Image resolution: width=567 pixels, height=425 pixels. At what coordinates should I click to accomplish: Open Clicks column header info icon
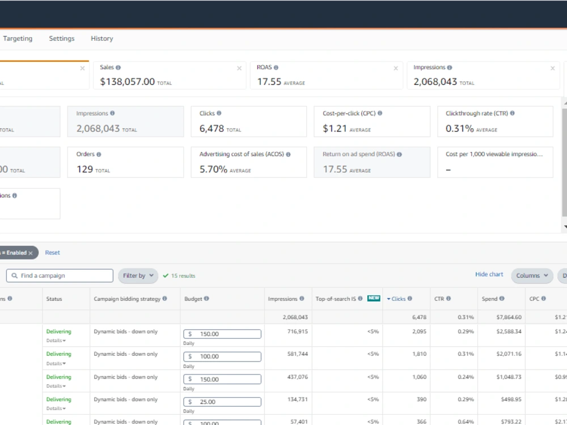[x=410, y=299]
